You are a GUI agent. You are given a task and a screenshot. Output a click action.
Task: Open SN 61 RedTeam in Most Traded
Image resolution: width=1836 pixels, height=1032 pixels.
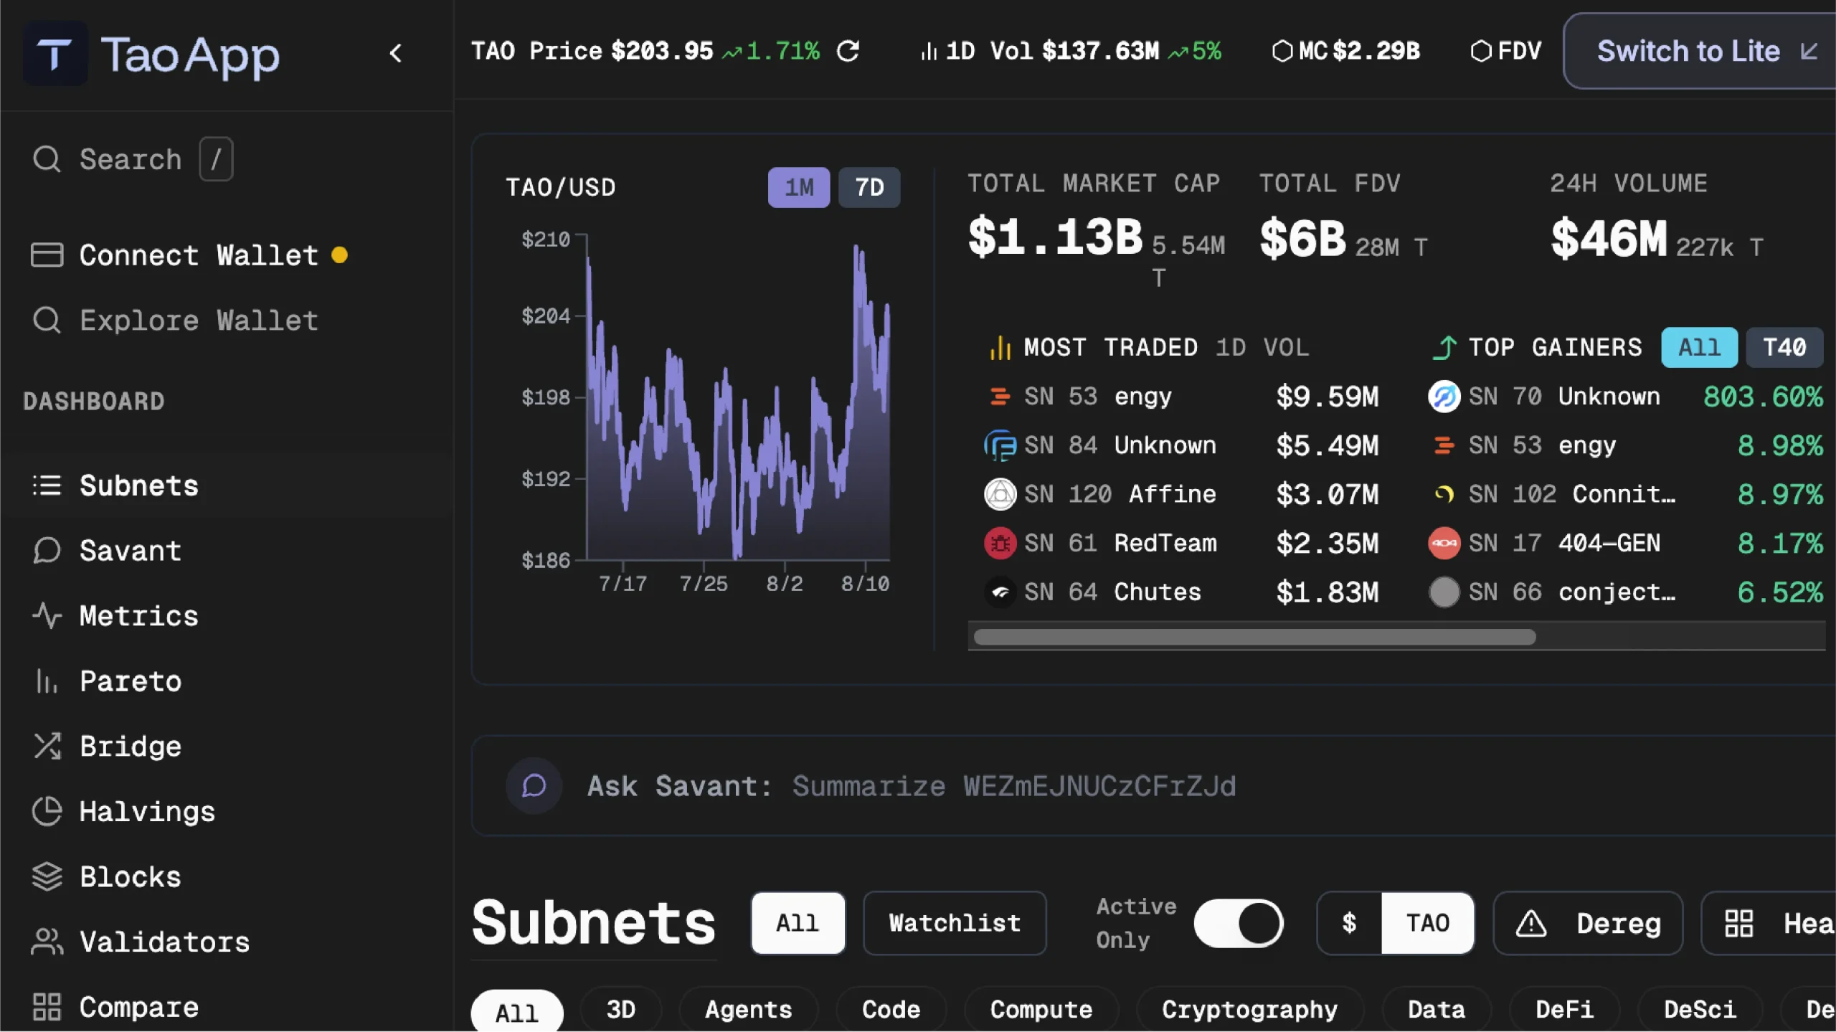click(1181, 543)
